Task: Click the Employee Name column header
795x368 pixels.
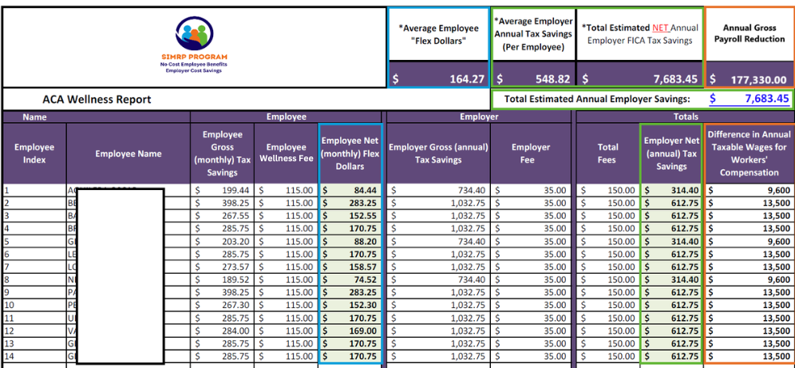Action: (x=128, y=153)
